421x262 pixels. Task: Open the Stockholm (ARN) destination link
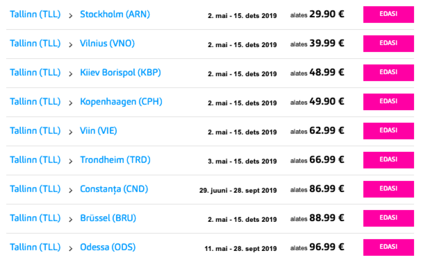click(115, 14)
